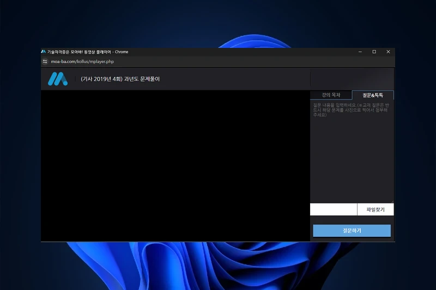Submit question with 질문하기 button
This screenshot has width=436, height=290.
[x=352, y=231]
